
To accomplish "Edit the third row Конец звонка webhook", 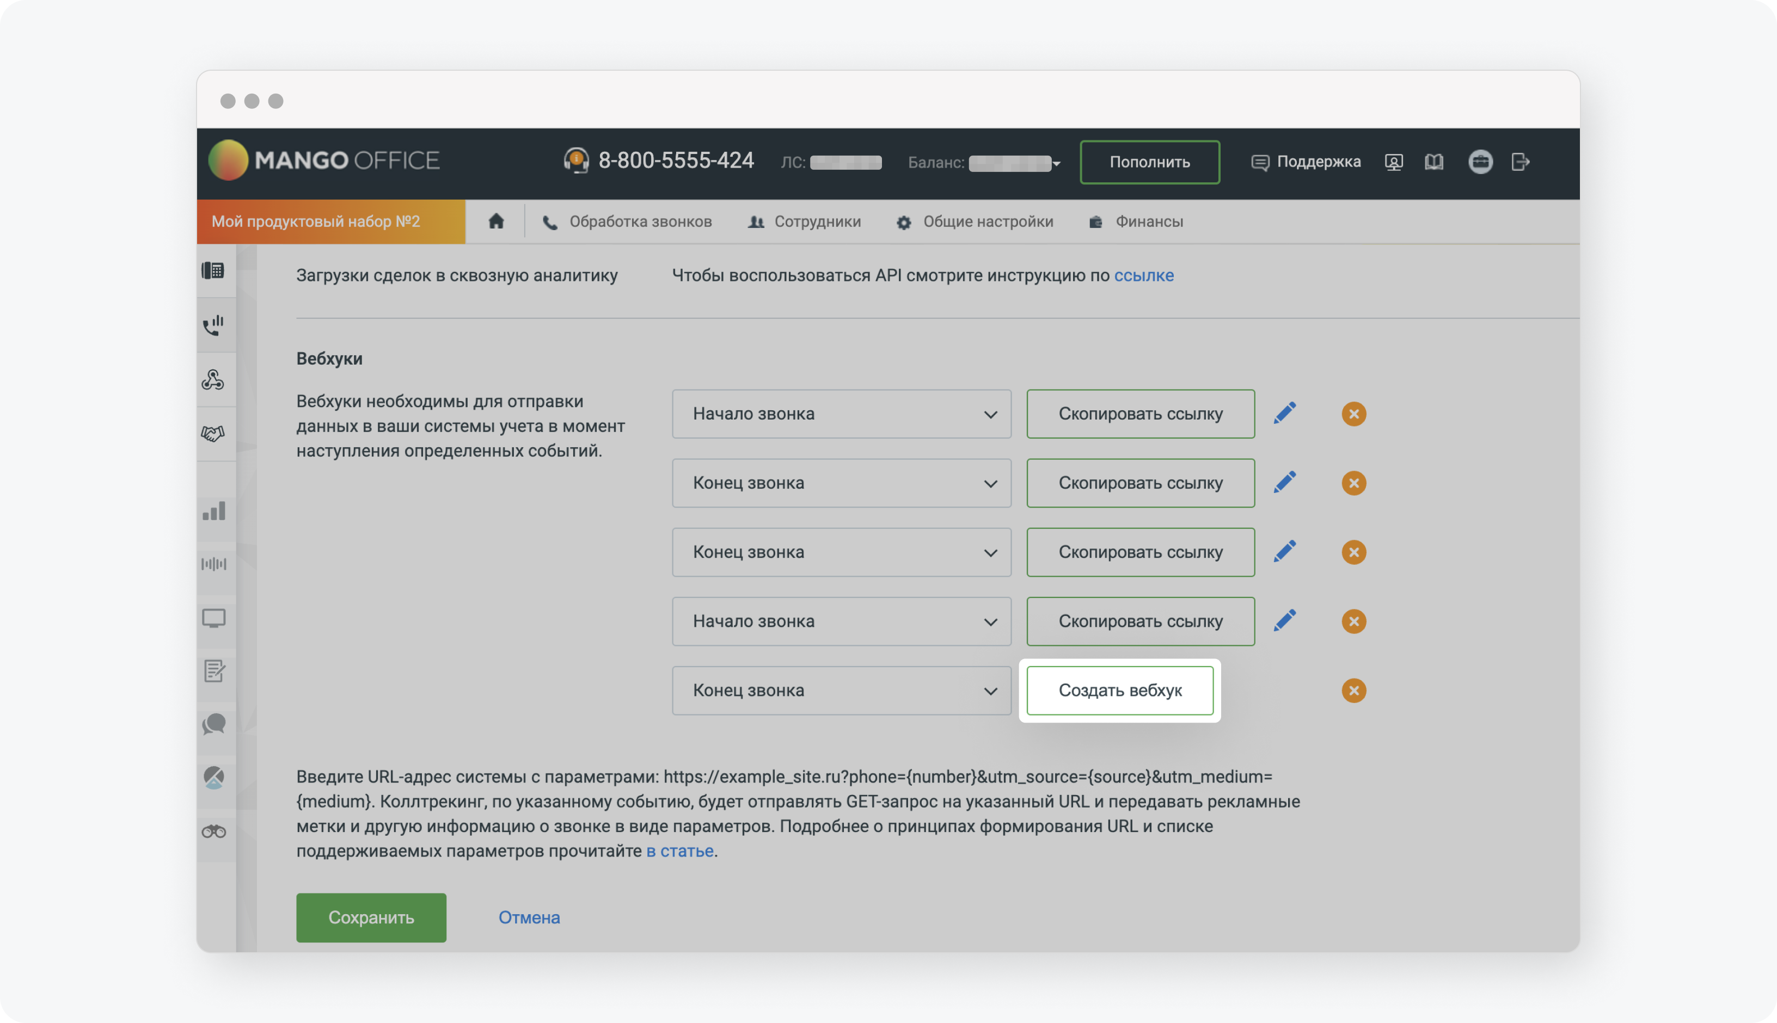I will tap(1285, 552).
